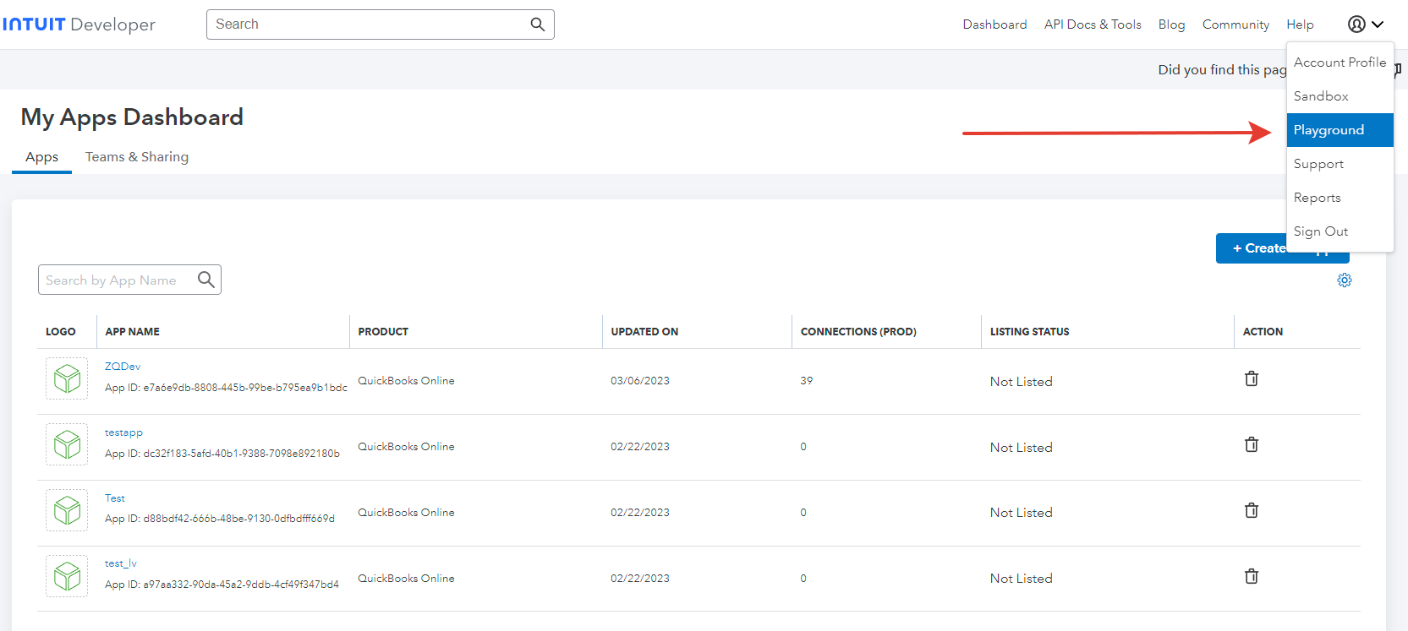Open the user account avatar menu
The width and height of the screenshot is (1408, 631).
1365,24
